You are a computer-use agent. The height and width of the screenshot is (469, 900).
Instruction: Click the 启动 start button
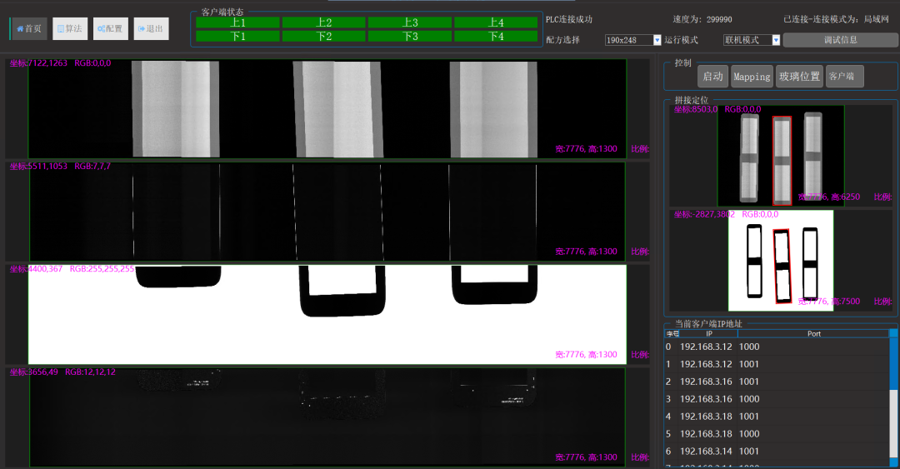pos(712,77)
